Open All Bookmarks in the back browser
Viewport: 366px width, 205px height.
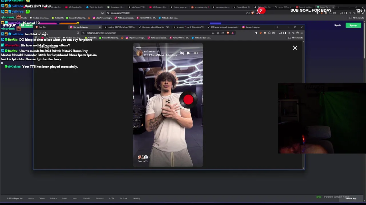[x=357, y=18]
